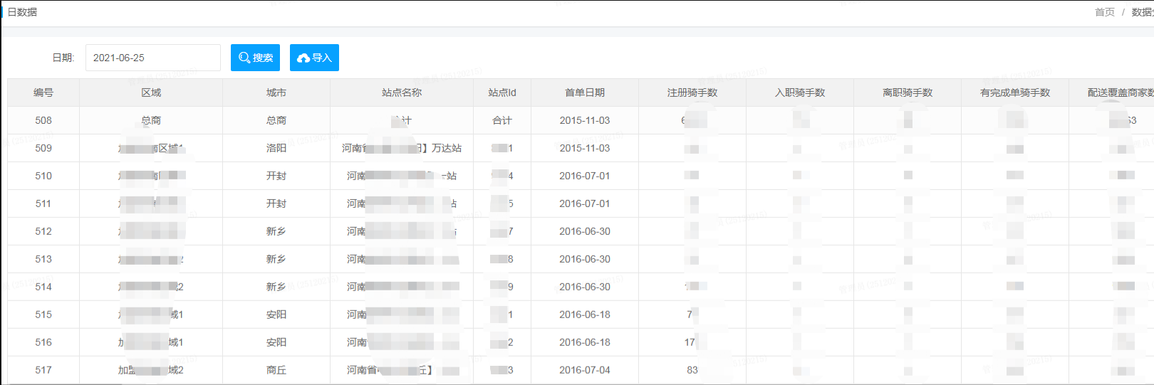Screen dimensions: 1154x385
Task: Click date 2016-07-01 in row 510
Action: coord(585,176)
